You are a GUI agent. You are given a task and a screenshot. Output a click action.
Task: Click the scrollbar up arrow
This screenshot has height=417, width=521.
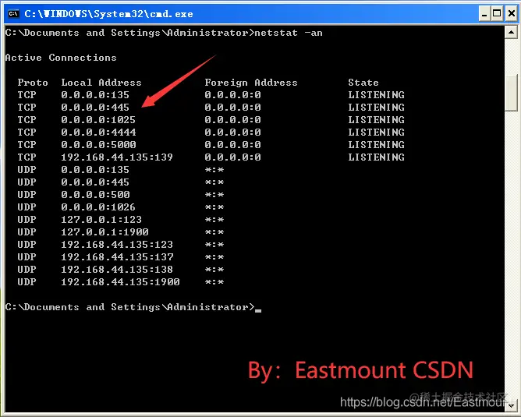click(x=511, y=33)
